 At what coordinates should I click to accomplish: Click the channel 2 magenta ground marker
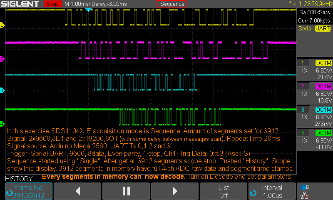point(2,59)
